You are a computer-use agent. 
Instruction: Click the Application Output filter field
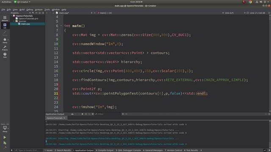point(108,114)
